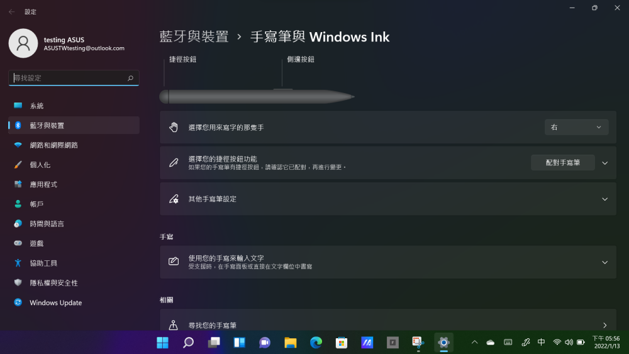Image resolution: width=629 pixels, height=354 pixels.
Task: Click the Windows Update icon
Action: [x=18, y=302]
